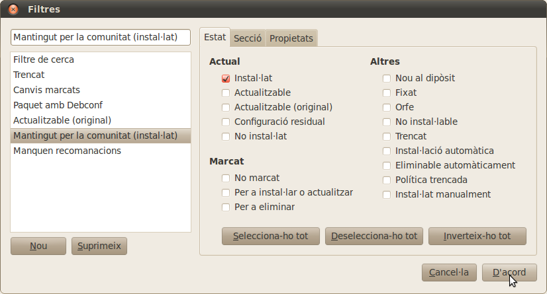Image resolution: width=547 pixels, height=294 pixels.
Task: Click the filter name text field
Action: click(101, 37)
